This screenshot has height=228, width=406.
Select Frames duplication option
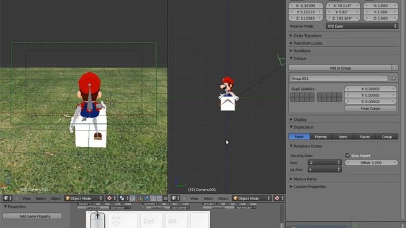pos(321,137)
